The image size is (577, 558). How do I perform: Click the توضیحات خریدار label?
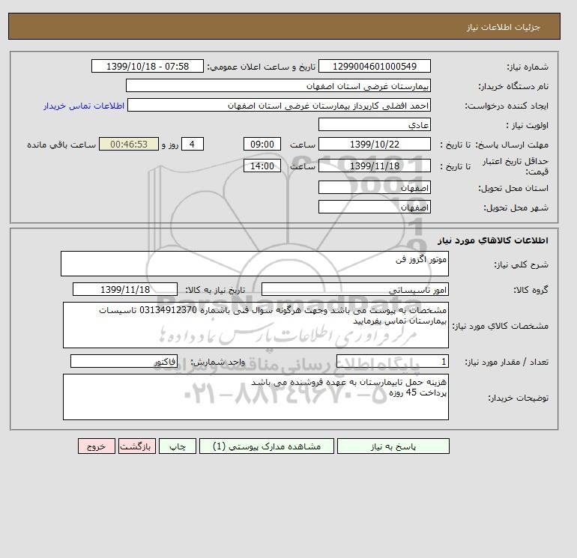point(518,398)
